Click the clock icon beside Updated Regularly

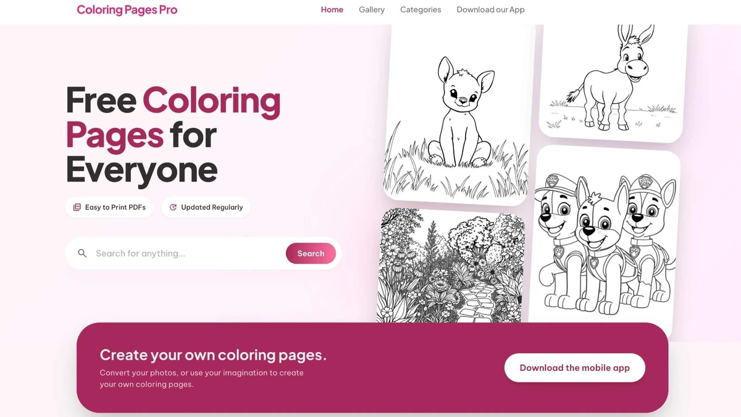tap(174, 207)
